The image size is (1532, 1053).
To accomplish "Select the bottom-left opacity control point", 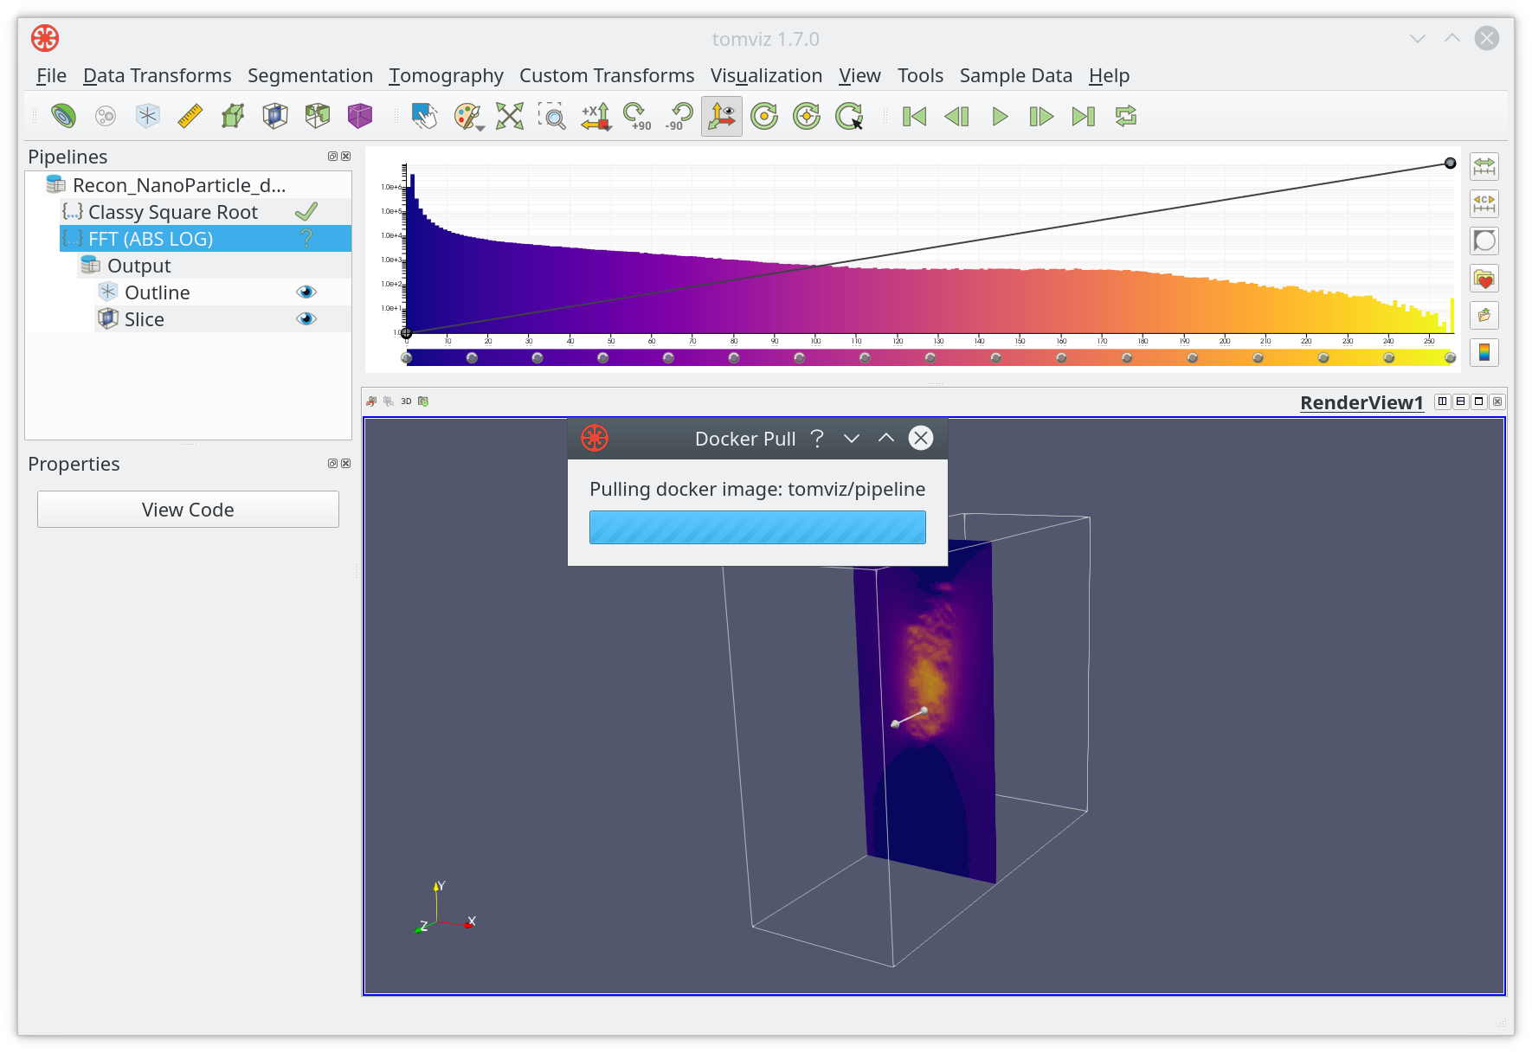I will coord(406,333).
